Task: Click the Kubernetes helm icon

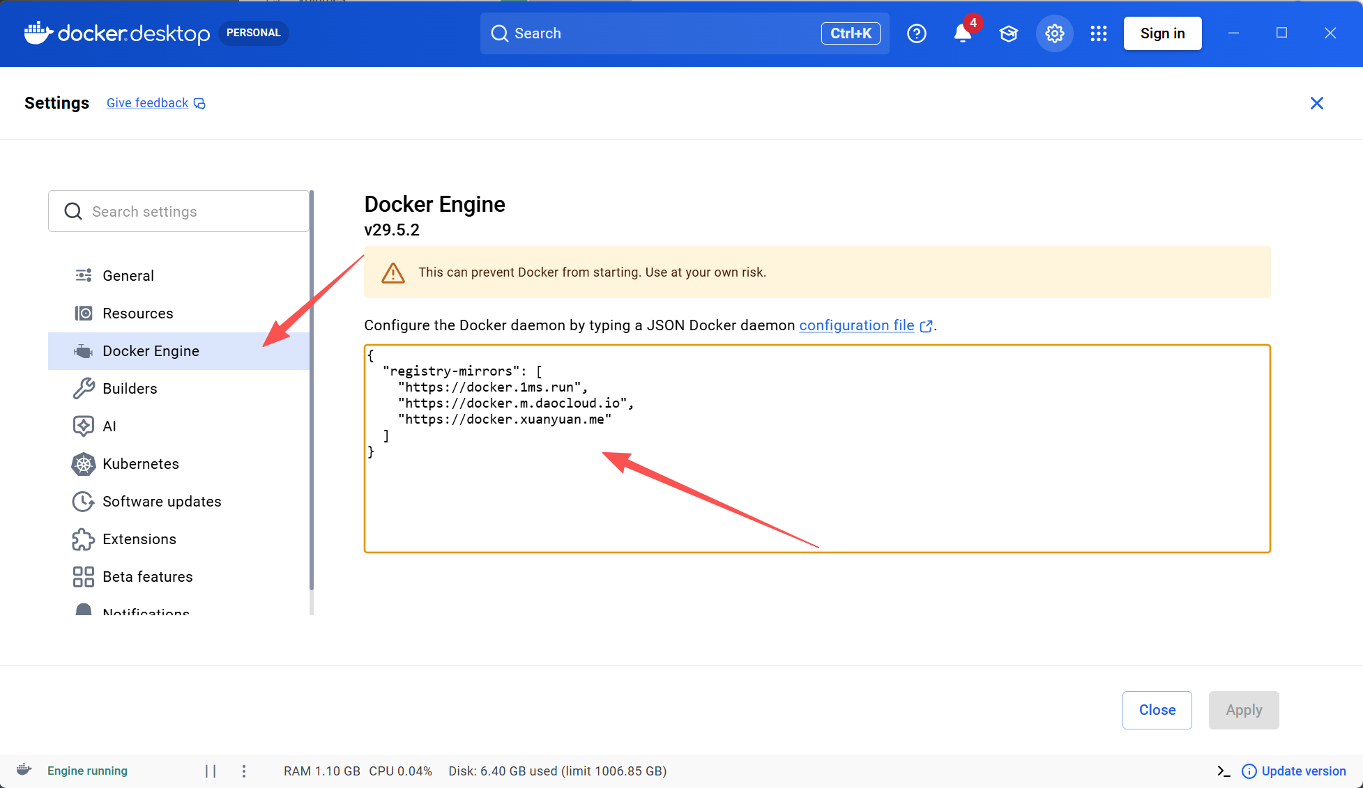Action: click(84, 464)
